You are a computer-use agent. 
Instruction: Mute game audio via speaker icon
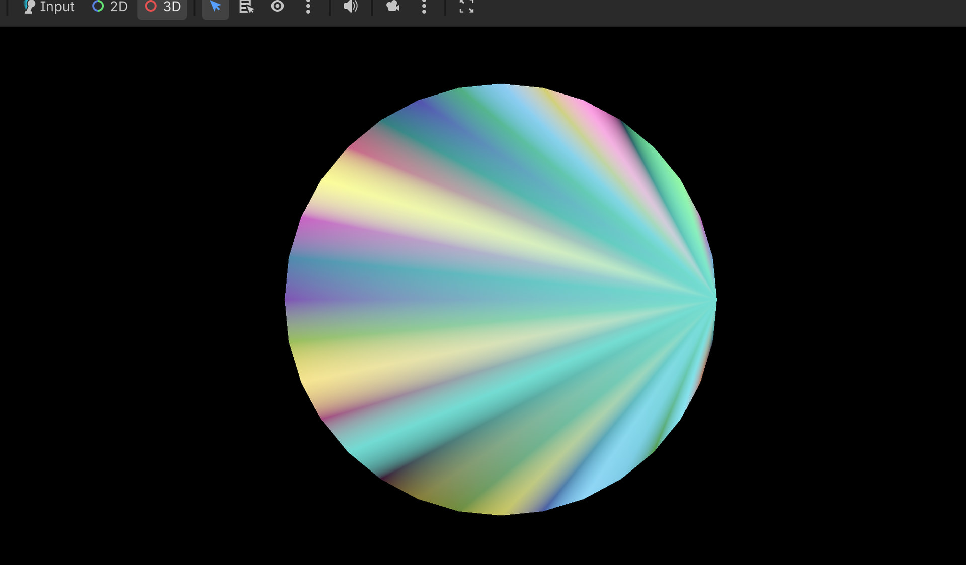click(350, 6)
